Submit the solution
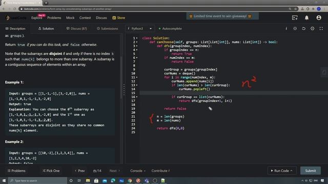Image resolution: width=328 pixels, height=184 pixels. point(311,171)
